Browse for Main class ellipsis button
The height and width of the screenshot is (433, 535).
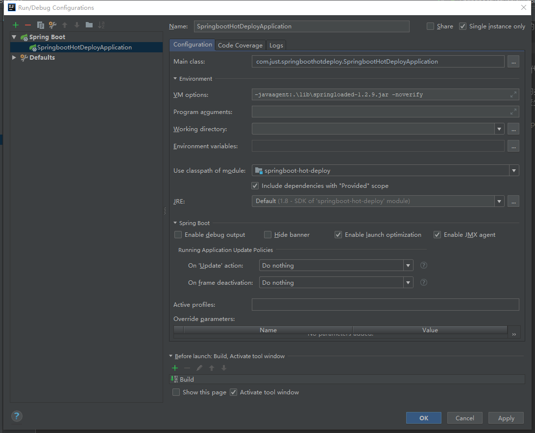pyautogui.click(x=513, y=62)
